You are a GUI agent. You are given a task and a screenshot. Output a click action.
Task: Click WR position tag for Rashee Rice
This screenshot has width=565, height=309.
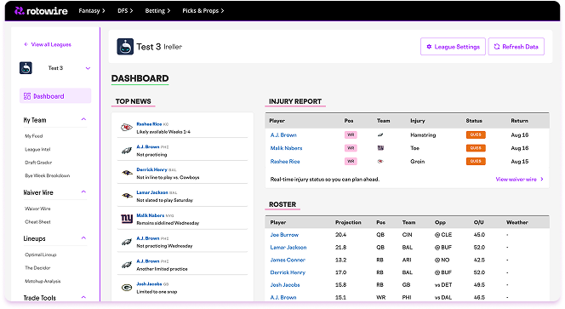(x=351, y=161)
